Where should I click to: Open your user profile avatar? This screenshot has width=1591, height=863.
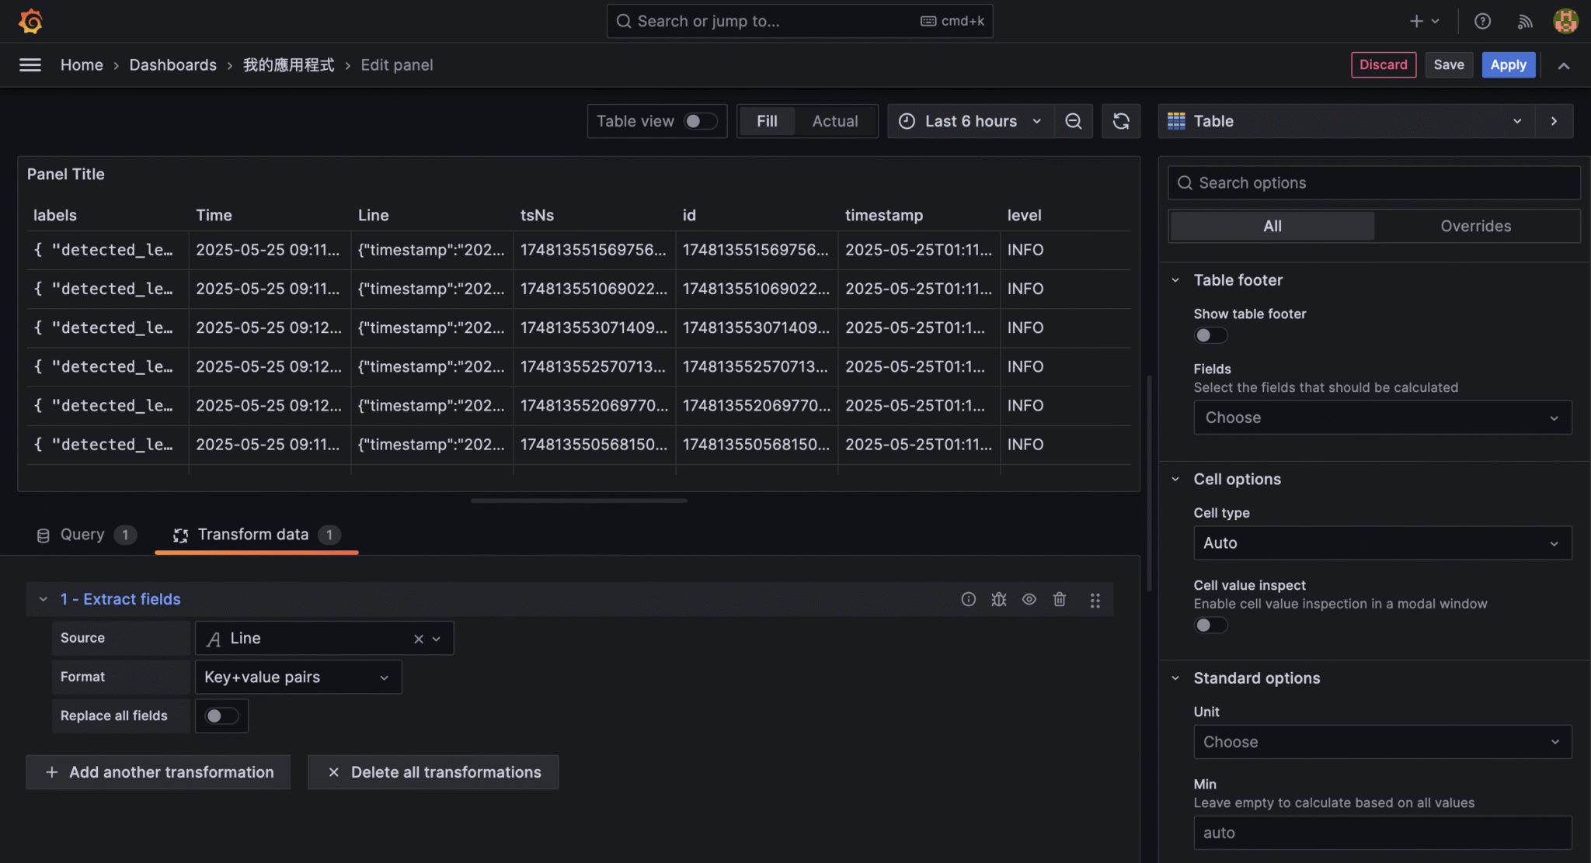click(x=1565, y=21)
